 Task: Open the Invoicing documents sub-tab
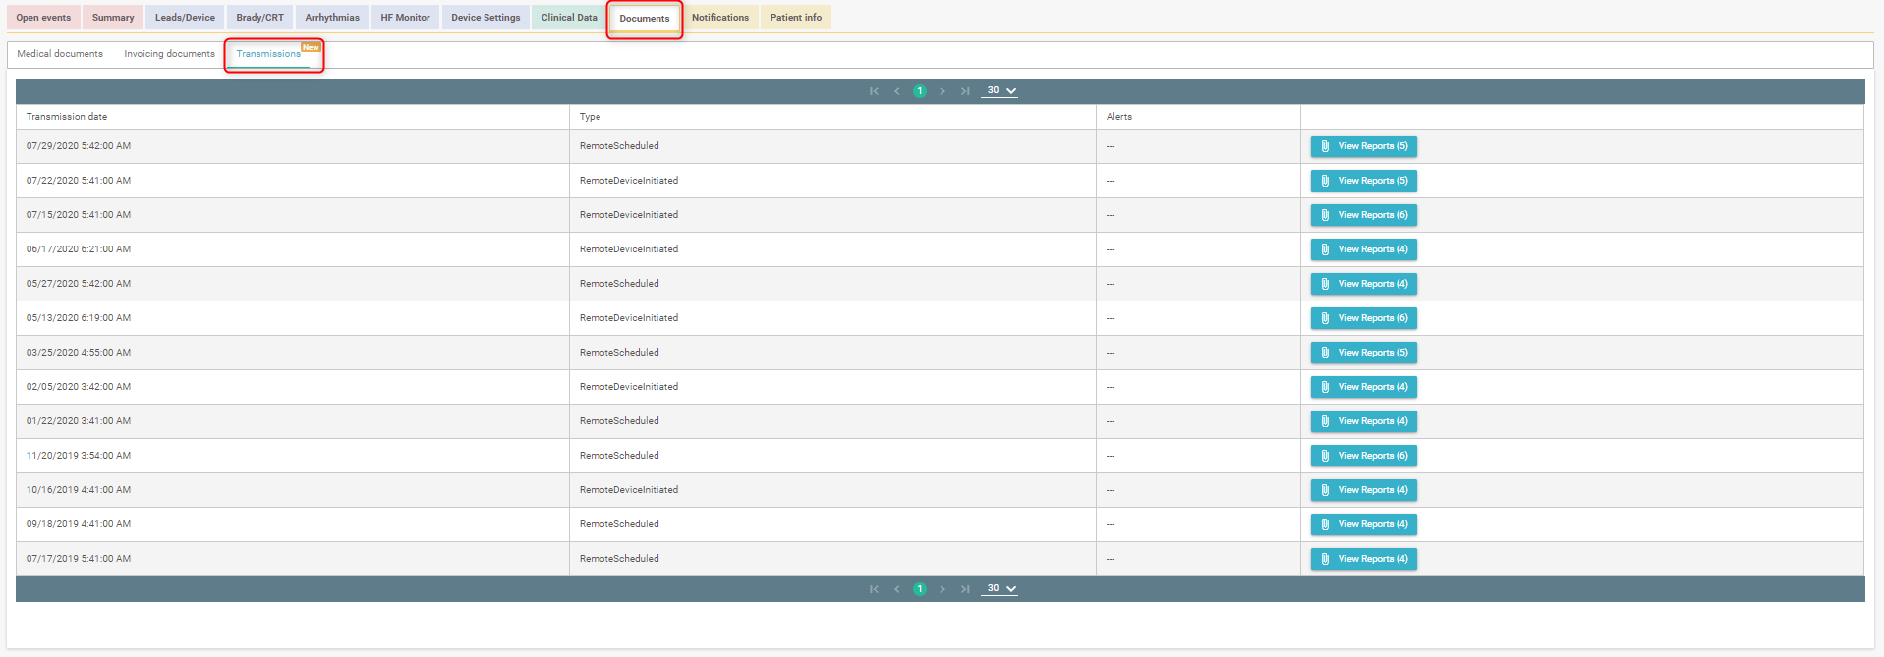[169, 54]
